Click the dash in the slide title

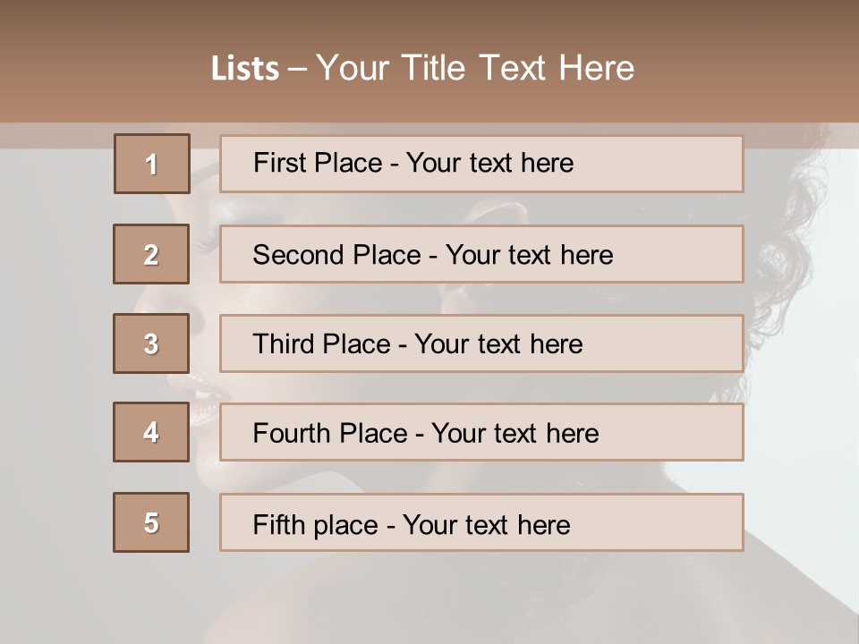tap(297, 69)
